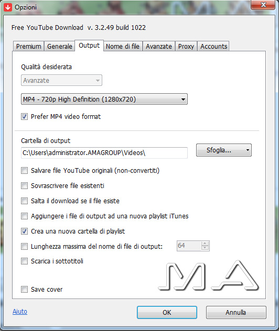
Task: Enable the Save cover option
Action: [24, 289]
